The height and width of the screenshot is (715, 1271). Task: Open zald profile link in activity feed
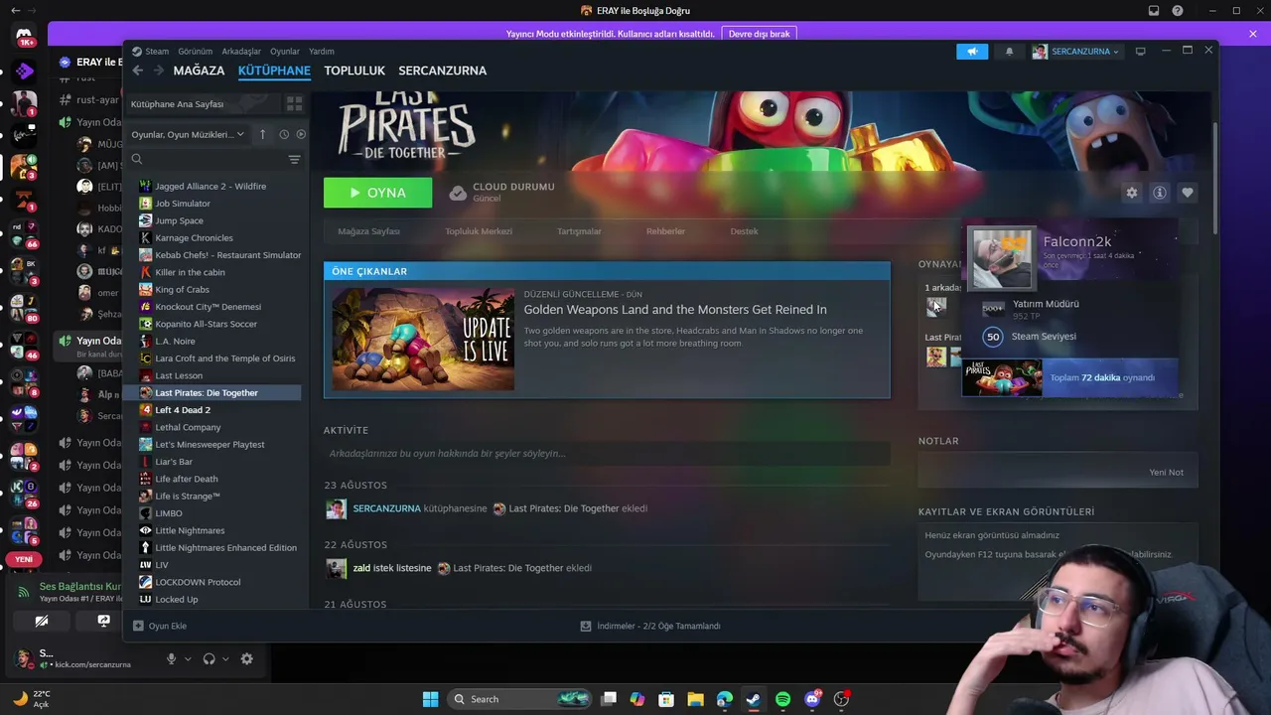pyautogui.click(x=361, y=568)
